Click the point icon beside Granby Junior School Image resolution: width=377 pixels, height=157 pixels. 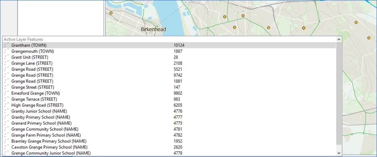click(x=6, y=111)
